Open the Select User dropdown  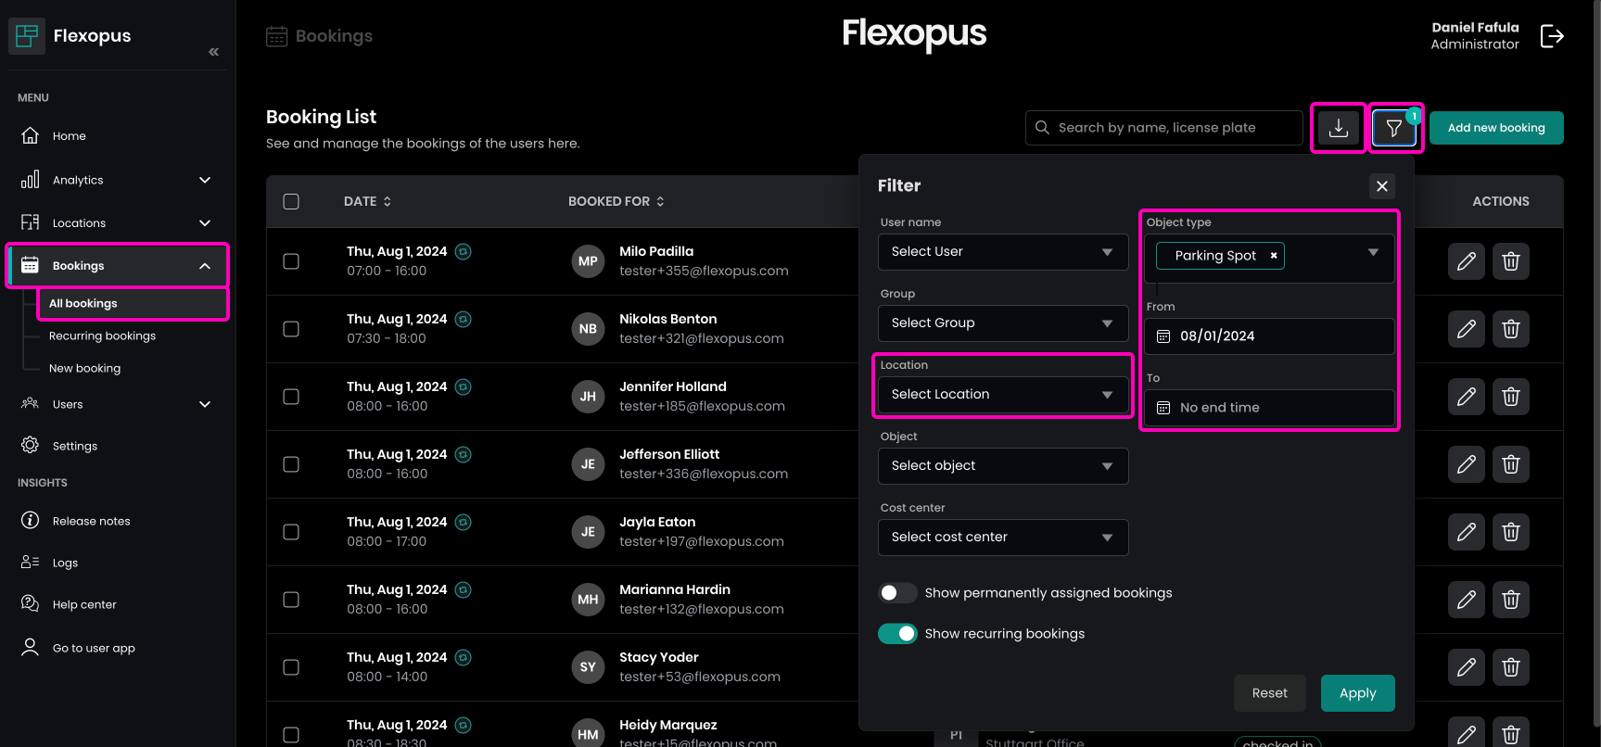[x=1002, y=252]
